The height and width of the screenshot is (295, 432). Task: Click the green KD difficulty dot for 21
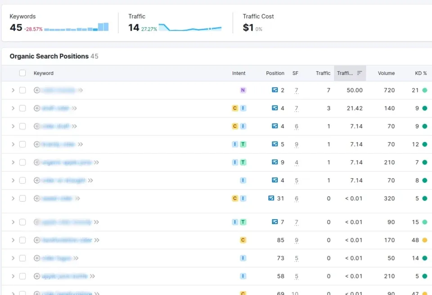[x=426, y=90]
